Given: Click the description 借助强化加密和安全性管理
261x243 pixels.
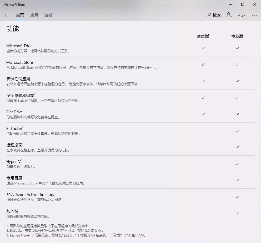Looking at the screenshot, I should click(43, 134).
